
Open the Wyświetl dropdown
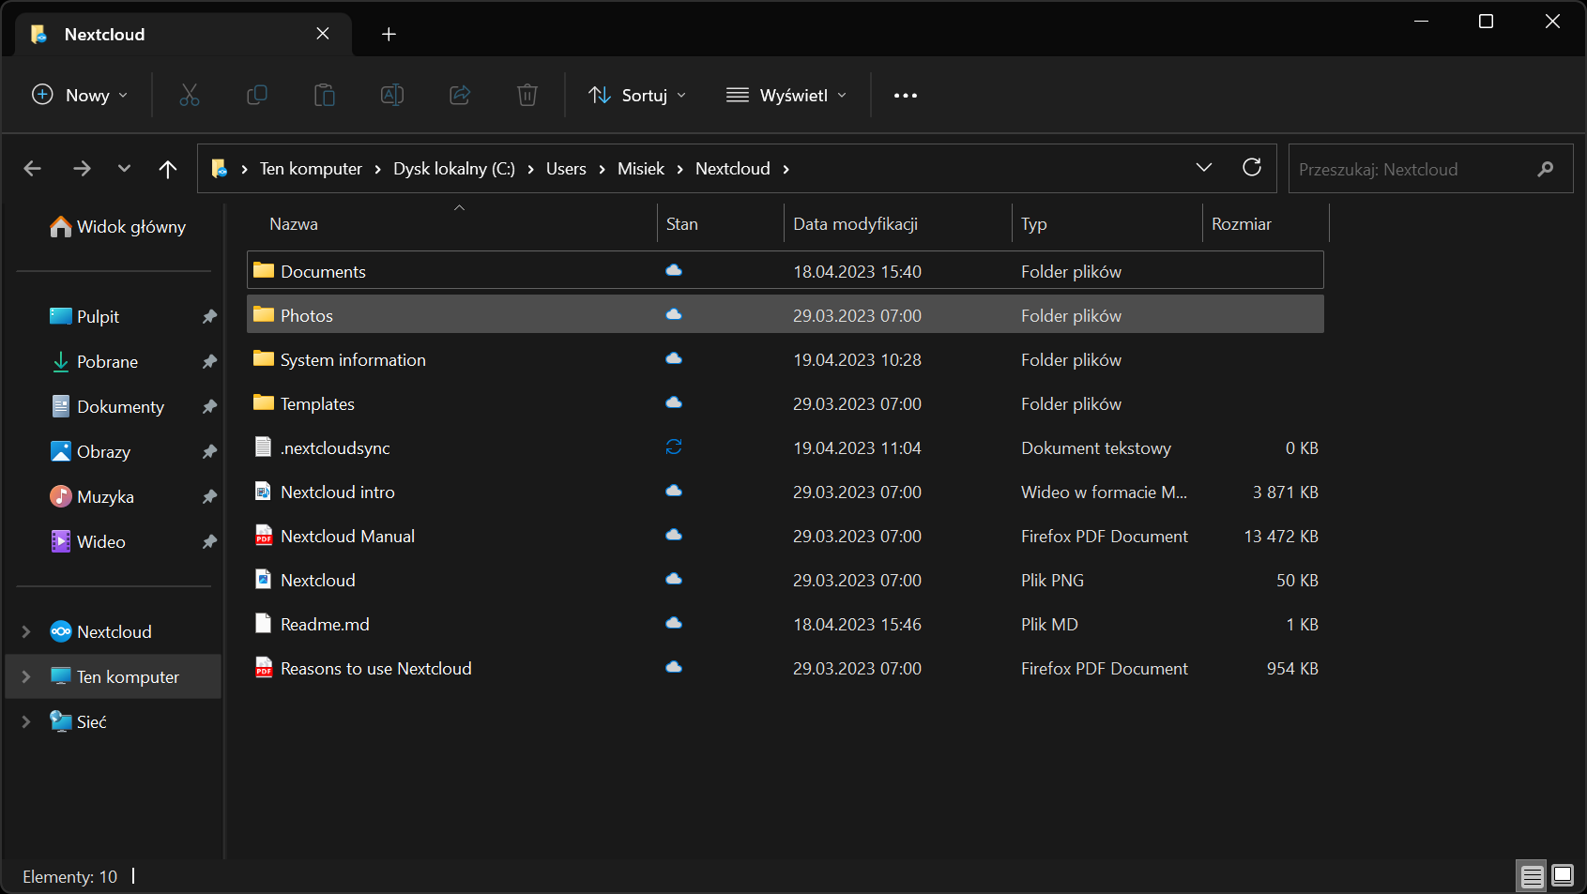[x=786, y=95]
